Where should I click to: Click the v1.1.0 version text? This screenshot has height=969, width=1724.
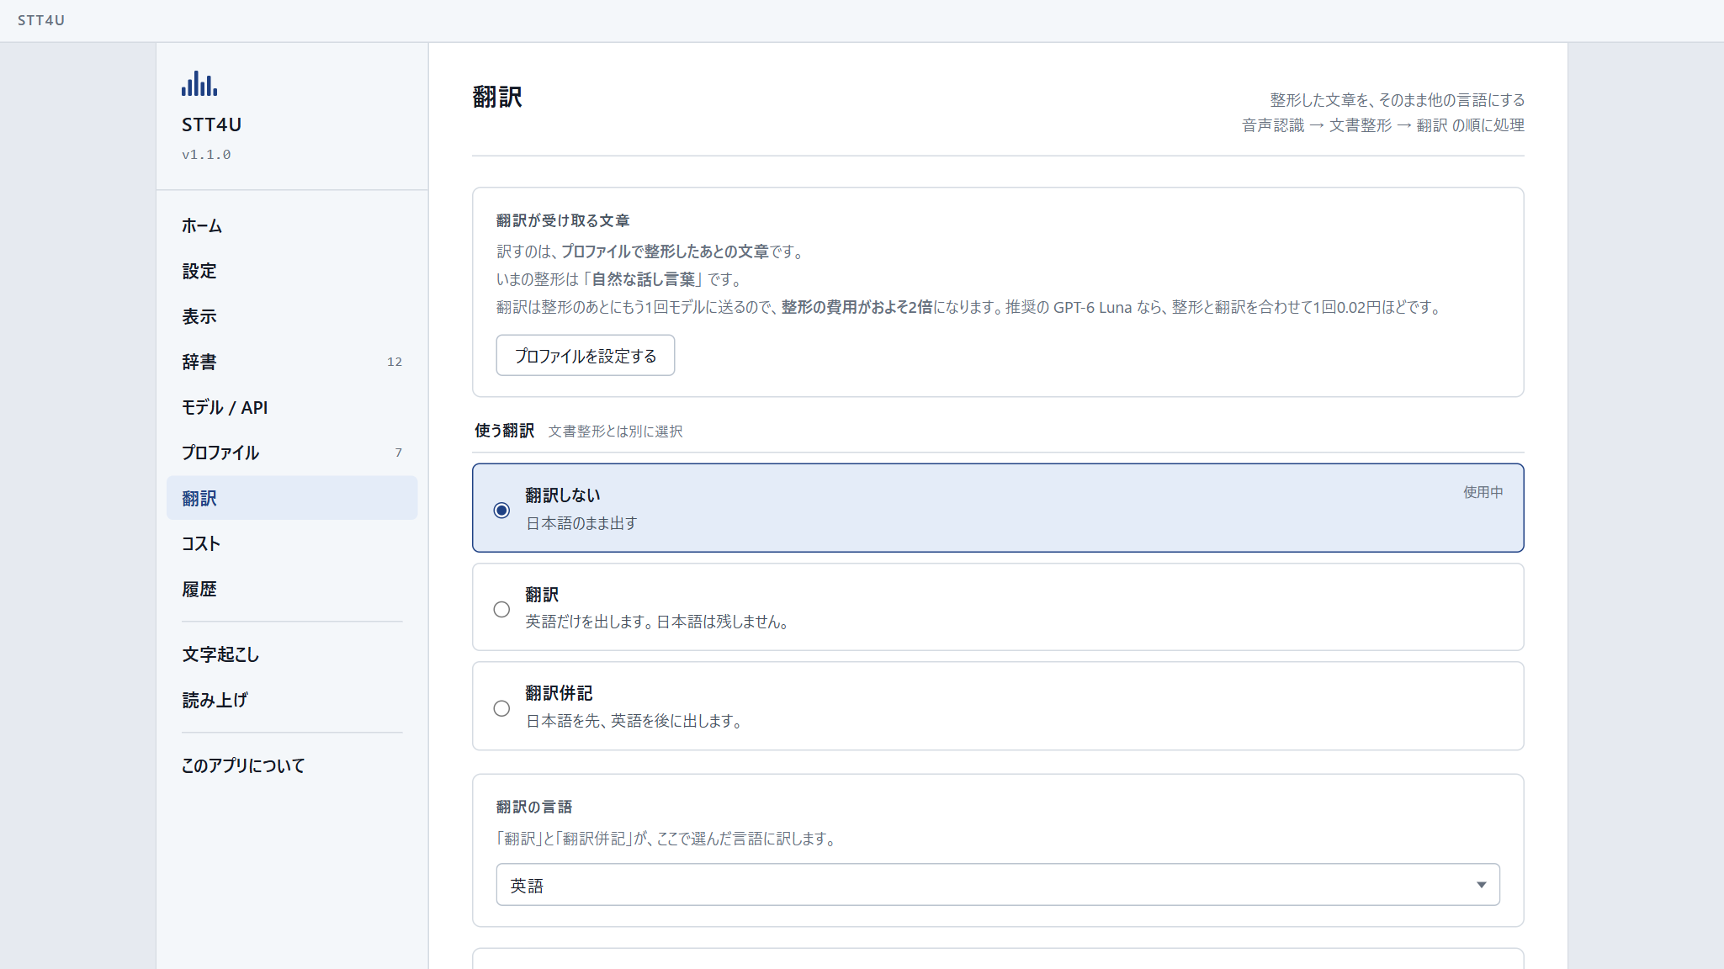(x=206, y=155)
